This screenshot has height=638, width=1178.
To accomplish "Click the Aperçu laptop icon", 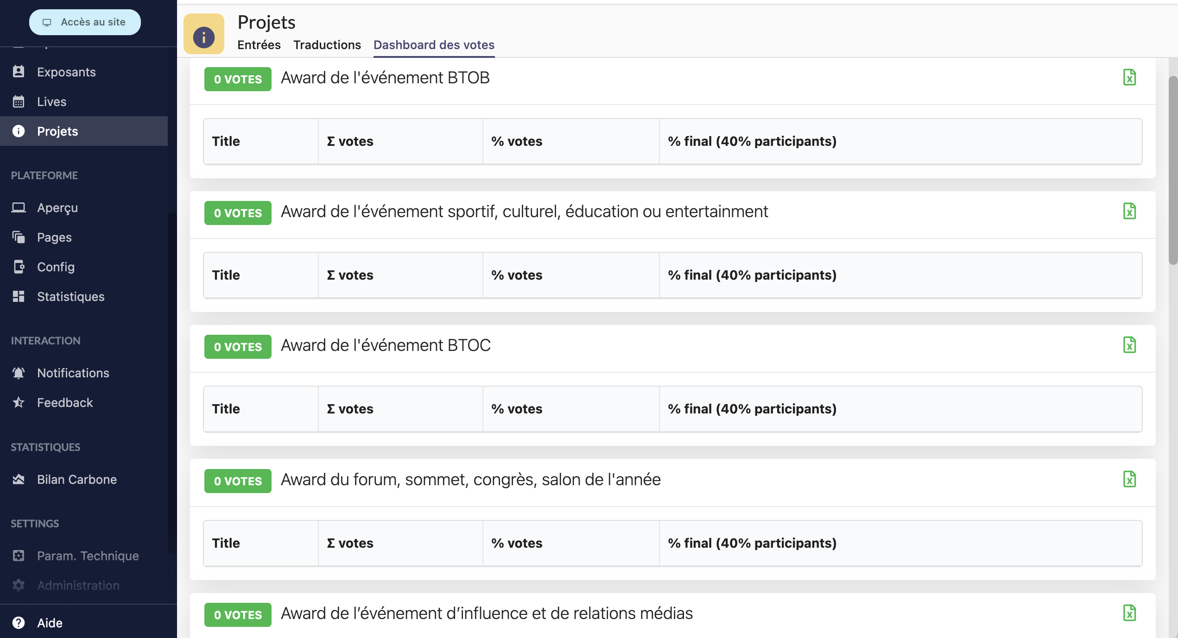I will tap(19, 207).
